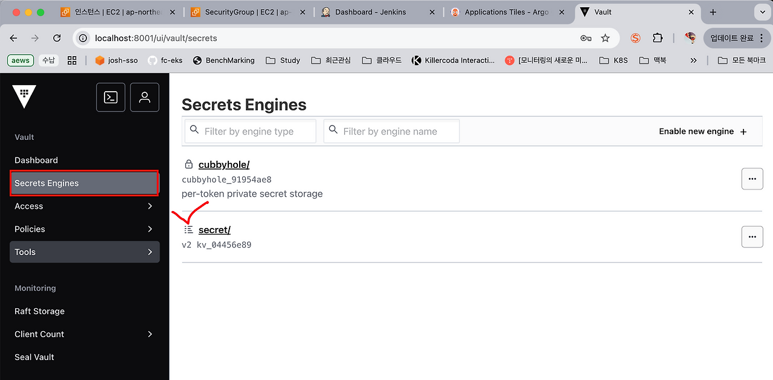Open the Vault console terminal icon

(x=111, y=97)
